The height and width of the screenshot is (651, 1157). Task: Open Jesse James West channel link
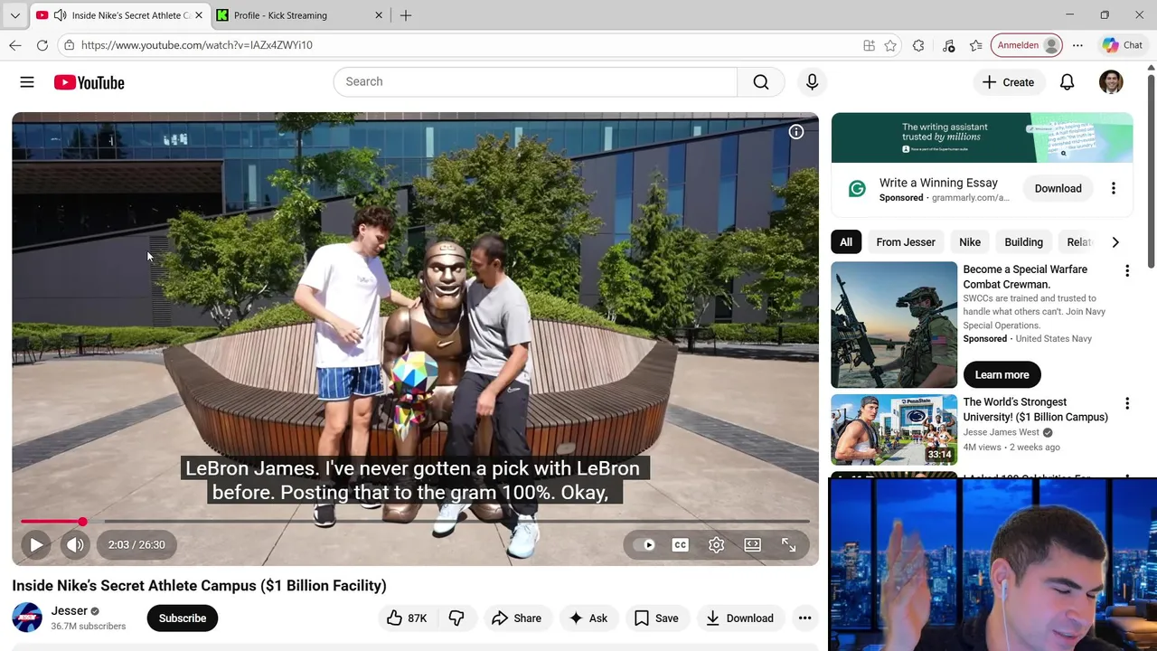click(1002, 432)
